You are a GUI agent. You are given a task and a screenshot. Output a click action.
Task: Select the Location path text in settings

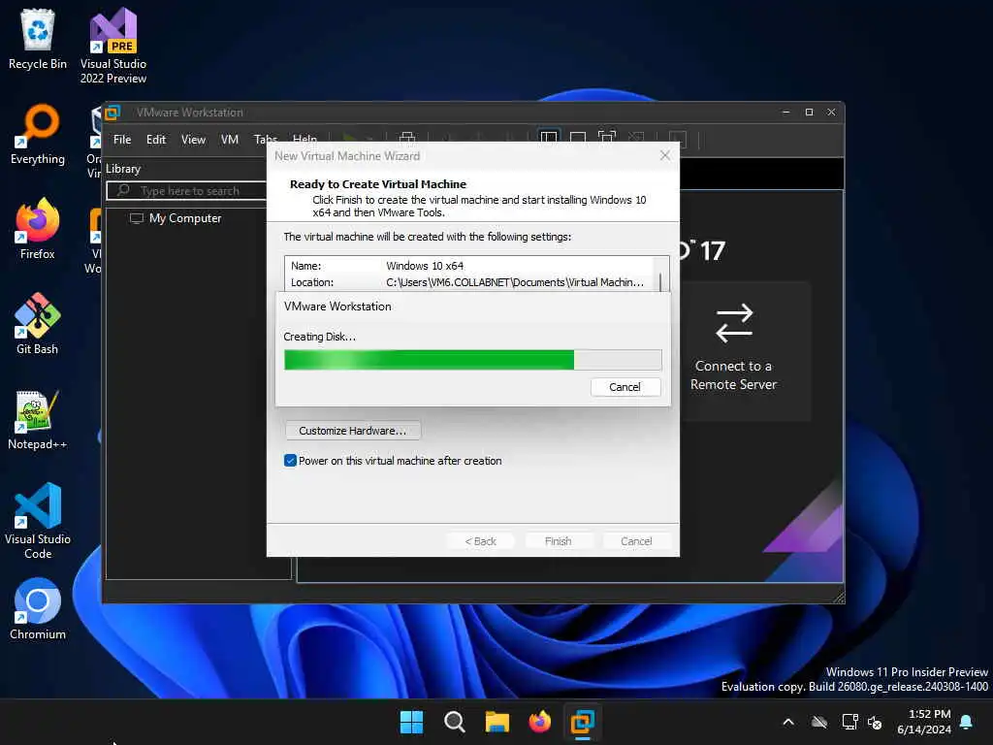[515, 282]
